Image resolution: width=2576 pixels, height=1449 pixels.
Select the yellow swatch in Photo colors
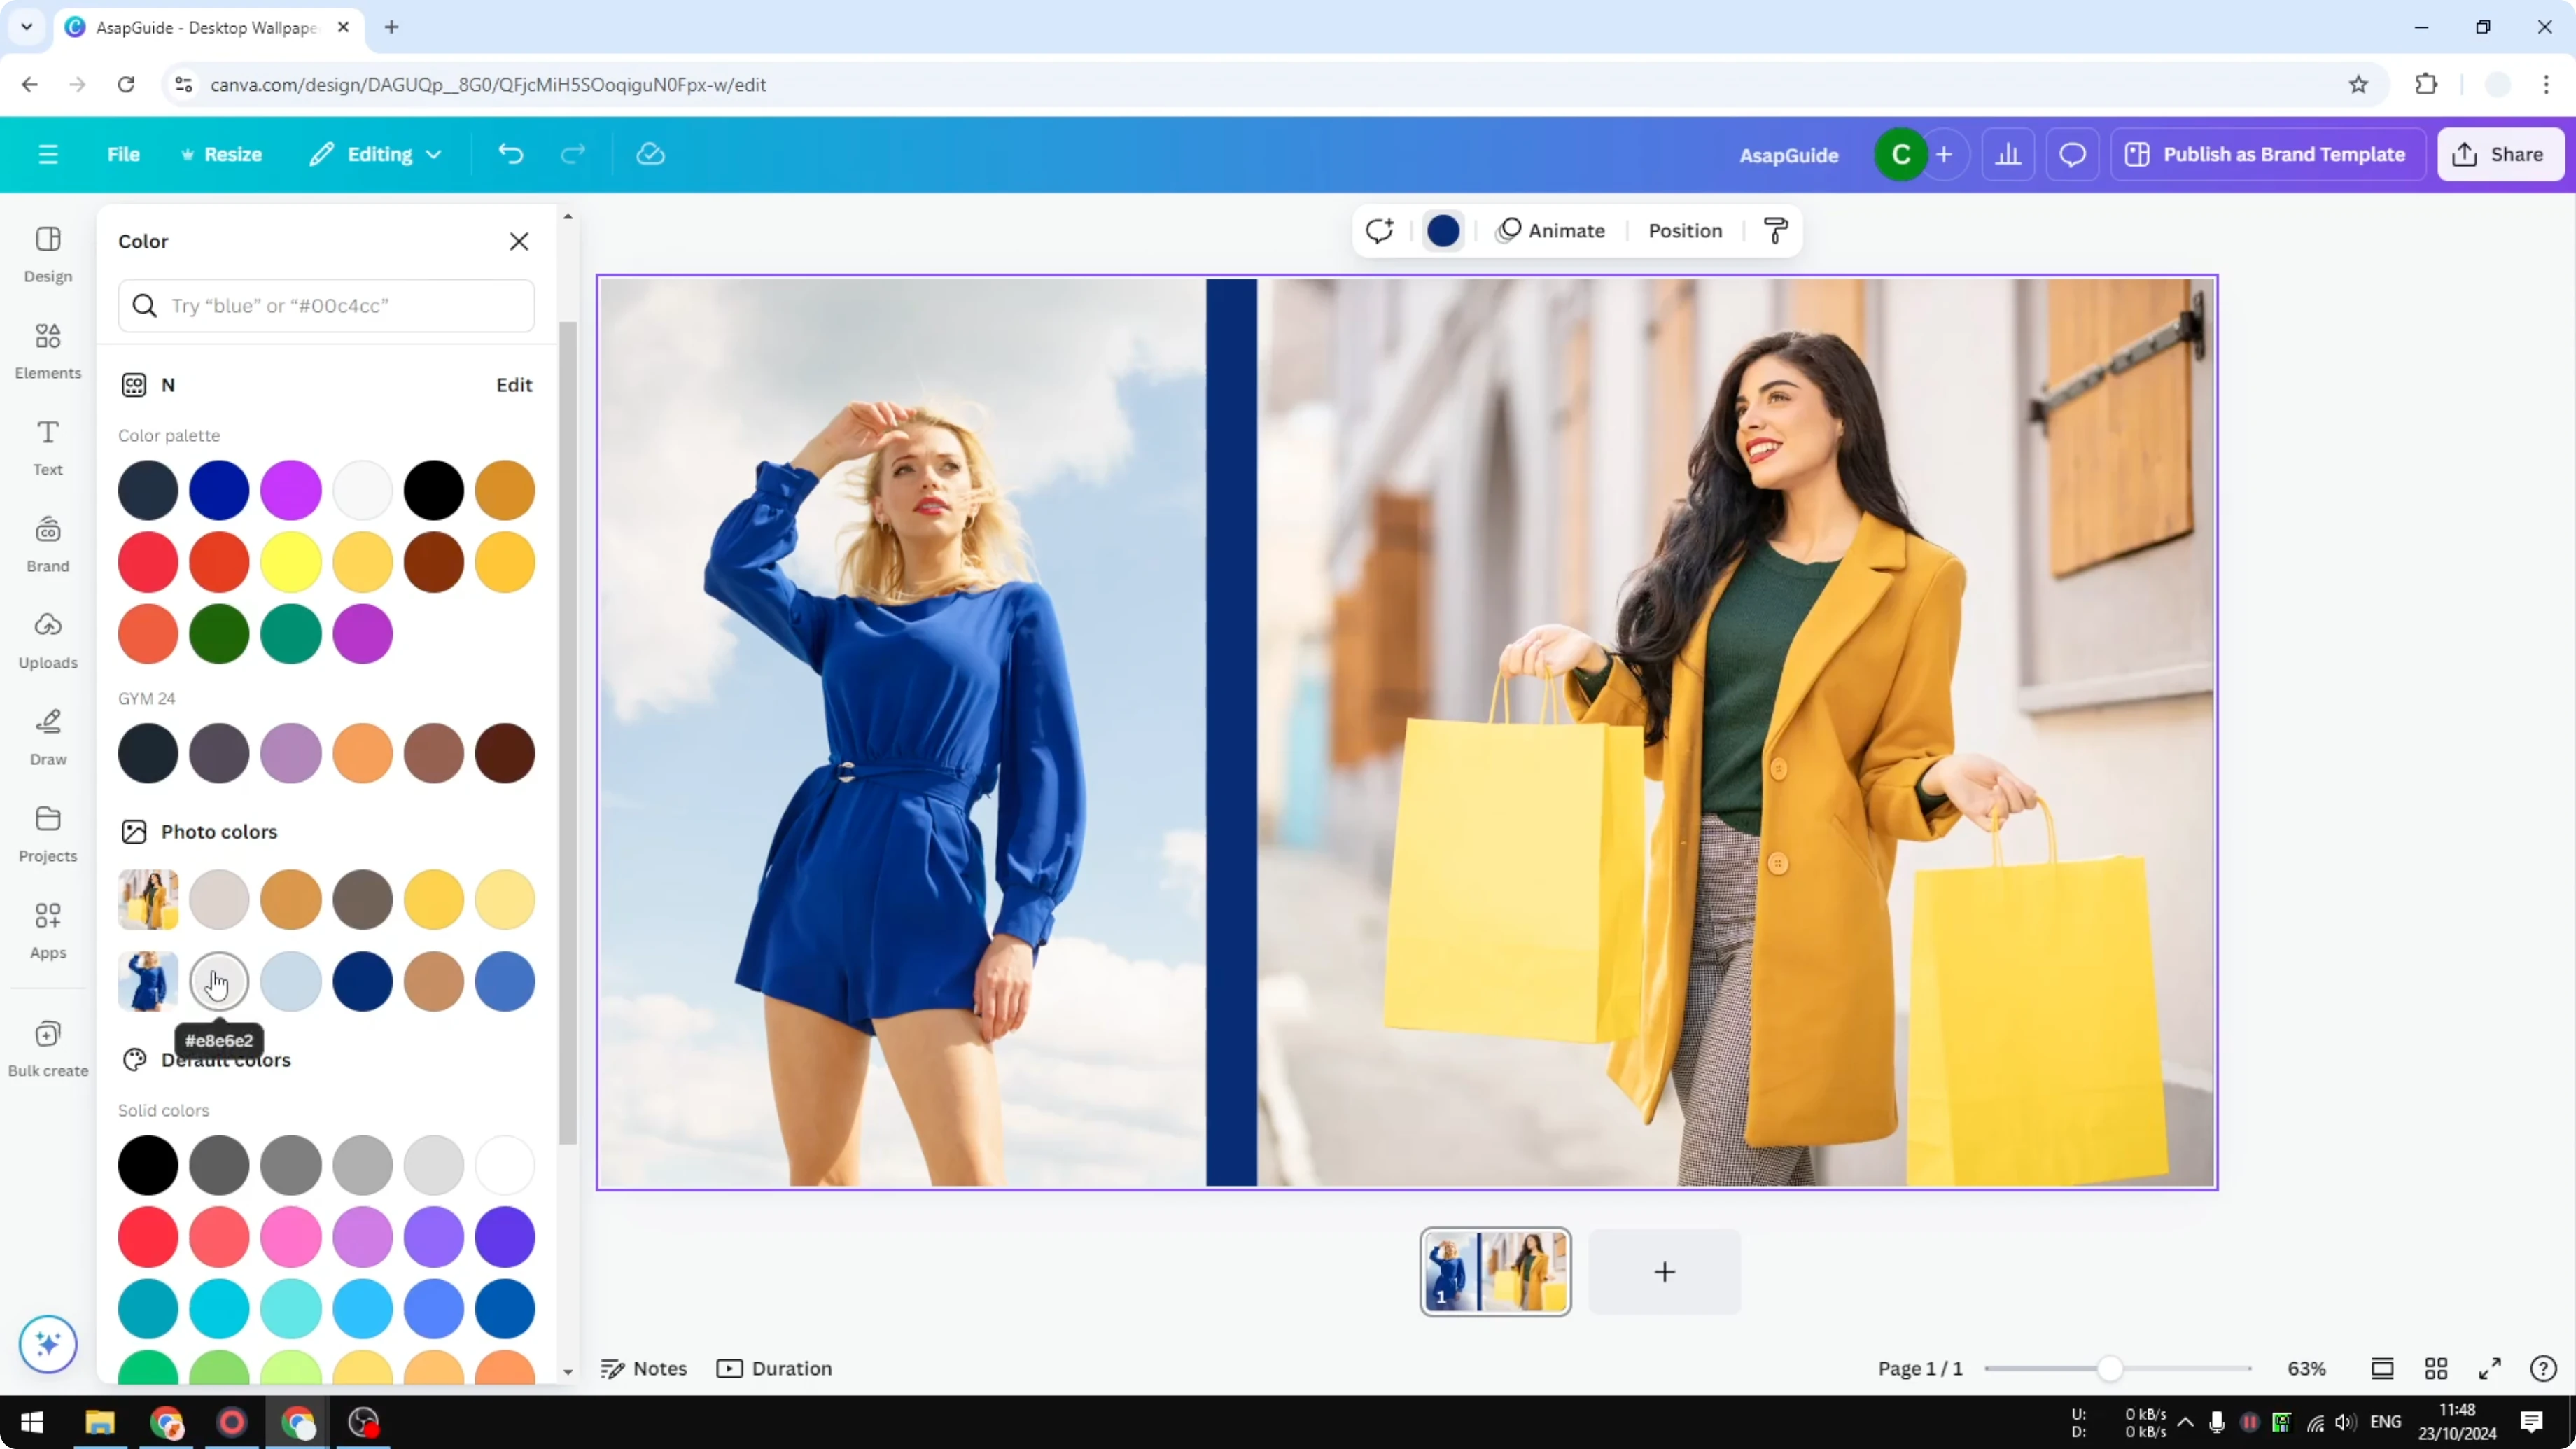click(433, 899)
